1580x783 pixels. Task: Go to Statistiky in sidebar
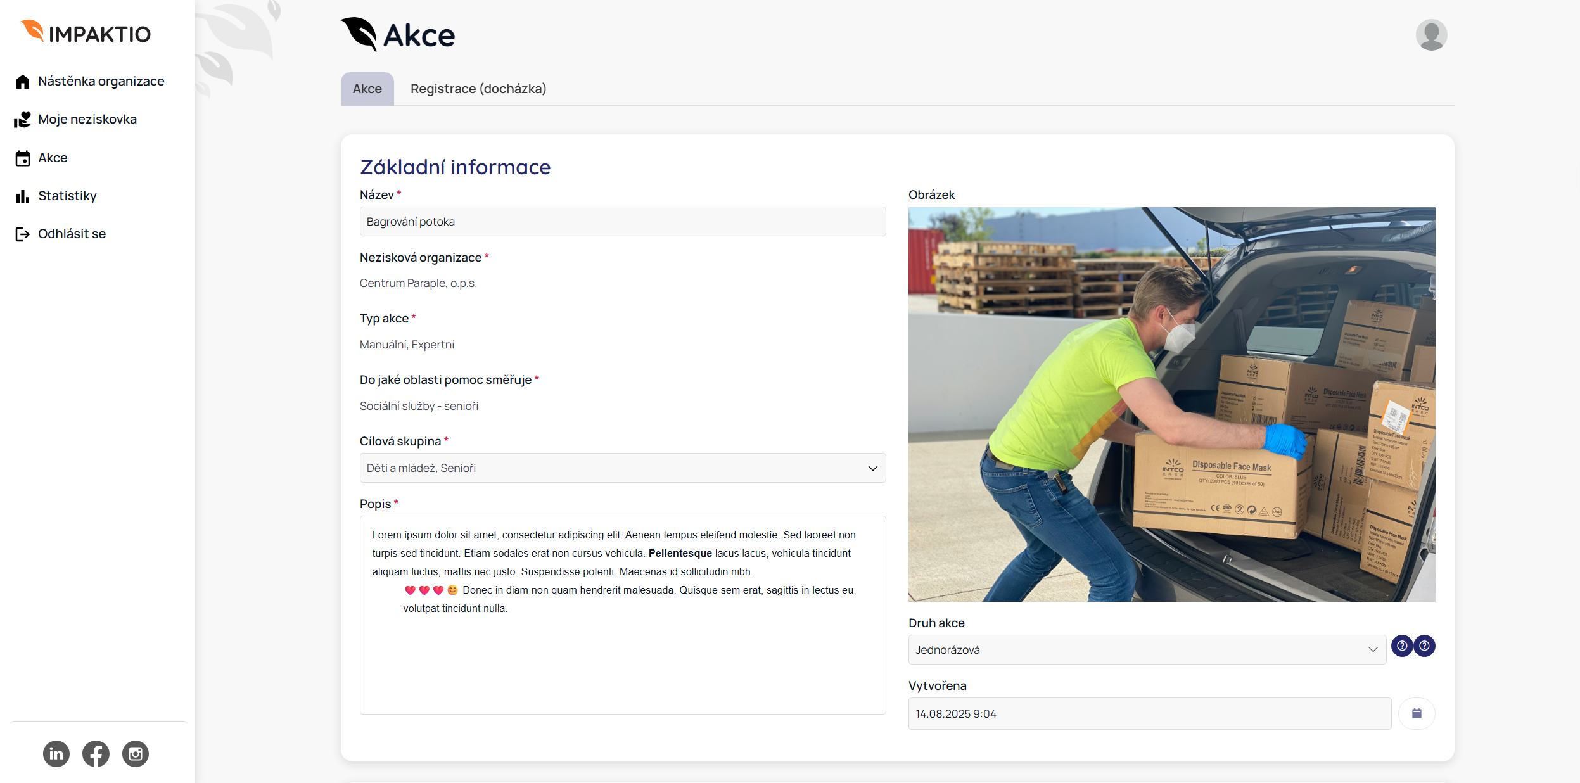tap(67, 196)
